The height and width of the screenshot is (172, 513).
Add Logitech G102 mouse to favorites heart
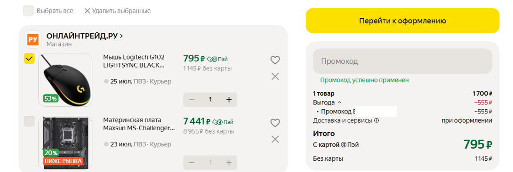click(275, 60)
